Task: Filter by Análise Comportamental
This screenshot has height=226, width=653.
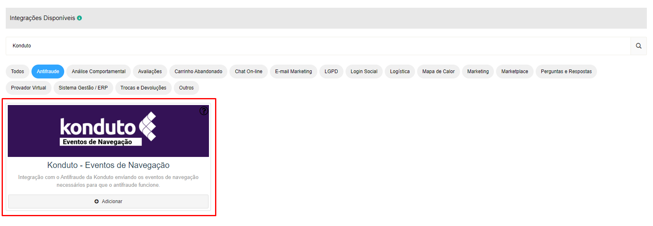Action: tap(99, 72)
